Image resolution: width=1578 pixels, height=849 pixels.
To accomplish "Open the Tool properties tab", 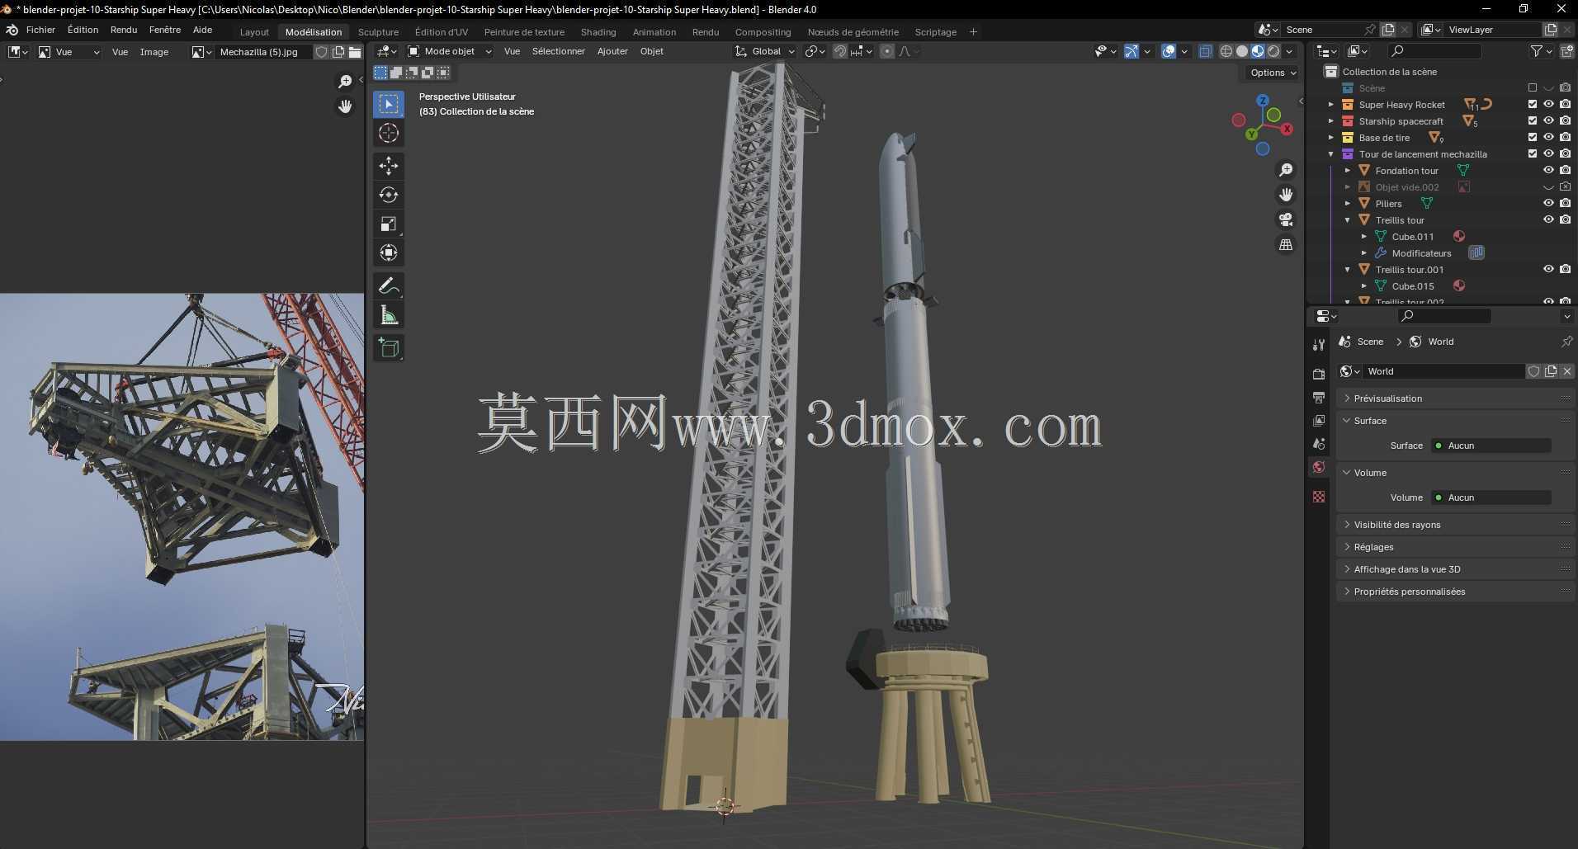I will pyautogui.click(x=1319, y=345).
